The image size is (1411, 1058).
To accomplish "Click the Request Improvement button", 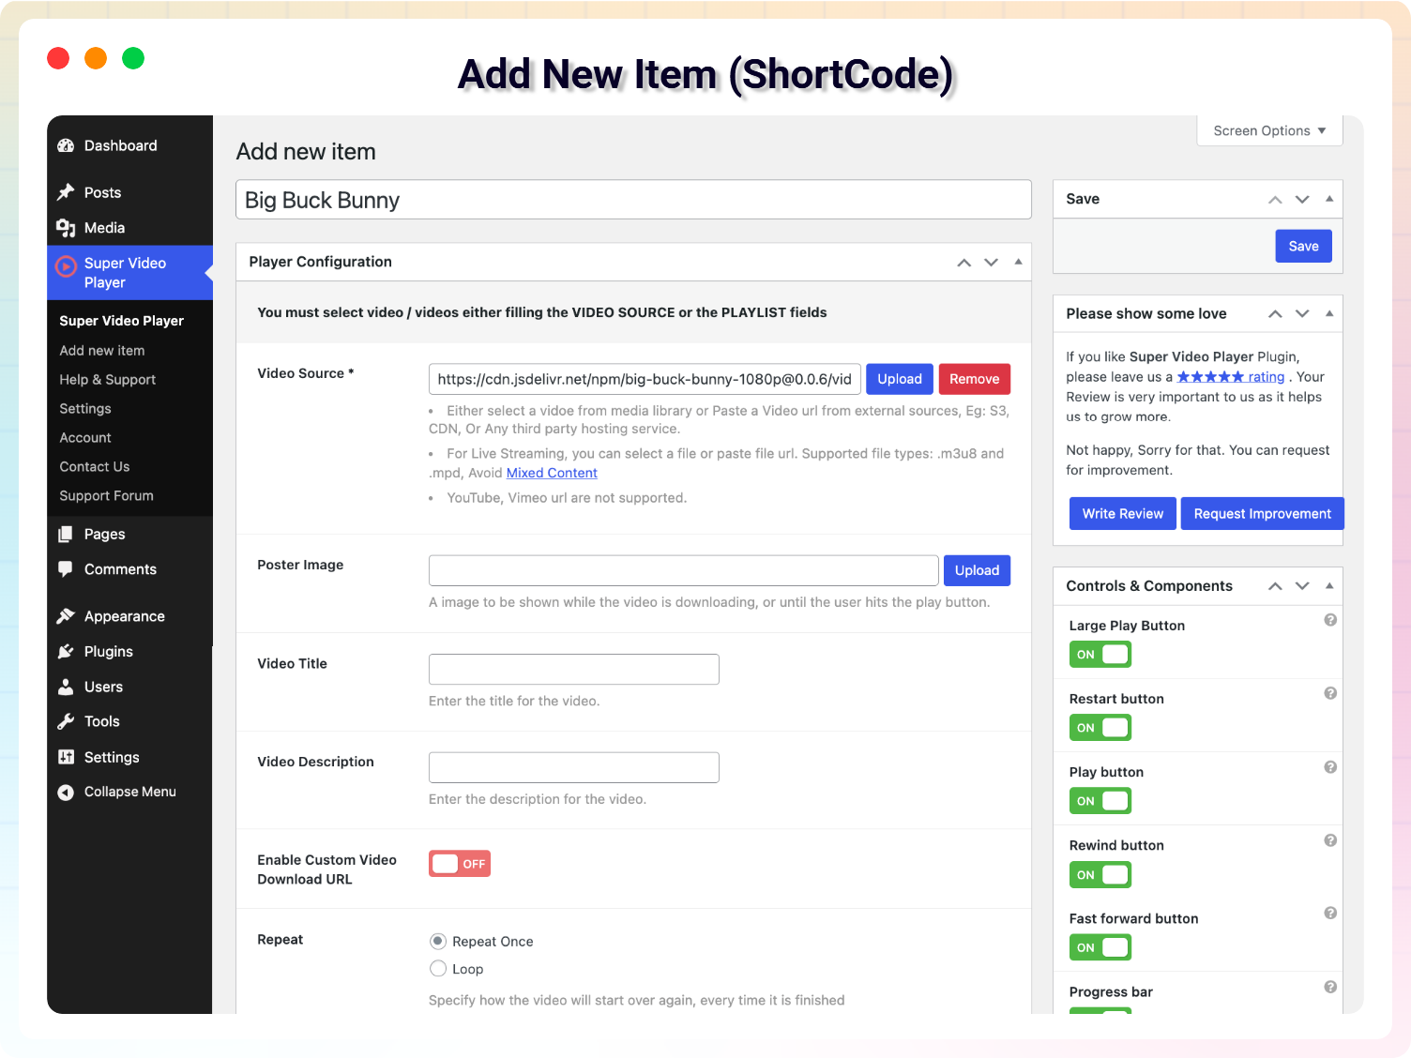I will pos(1263,513).
